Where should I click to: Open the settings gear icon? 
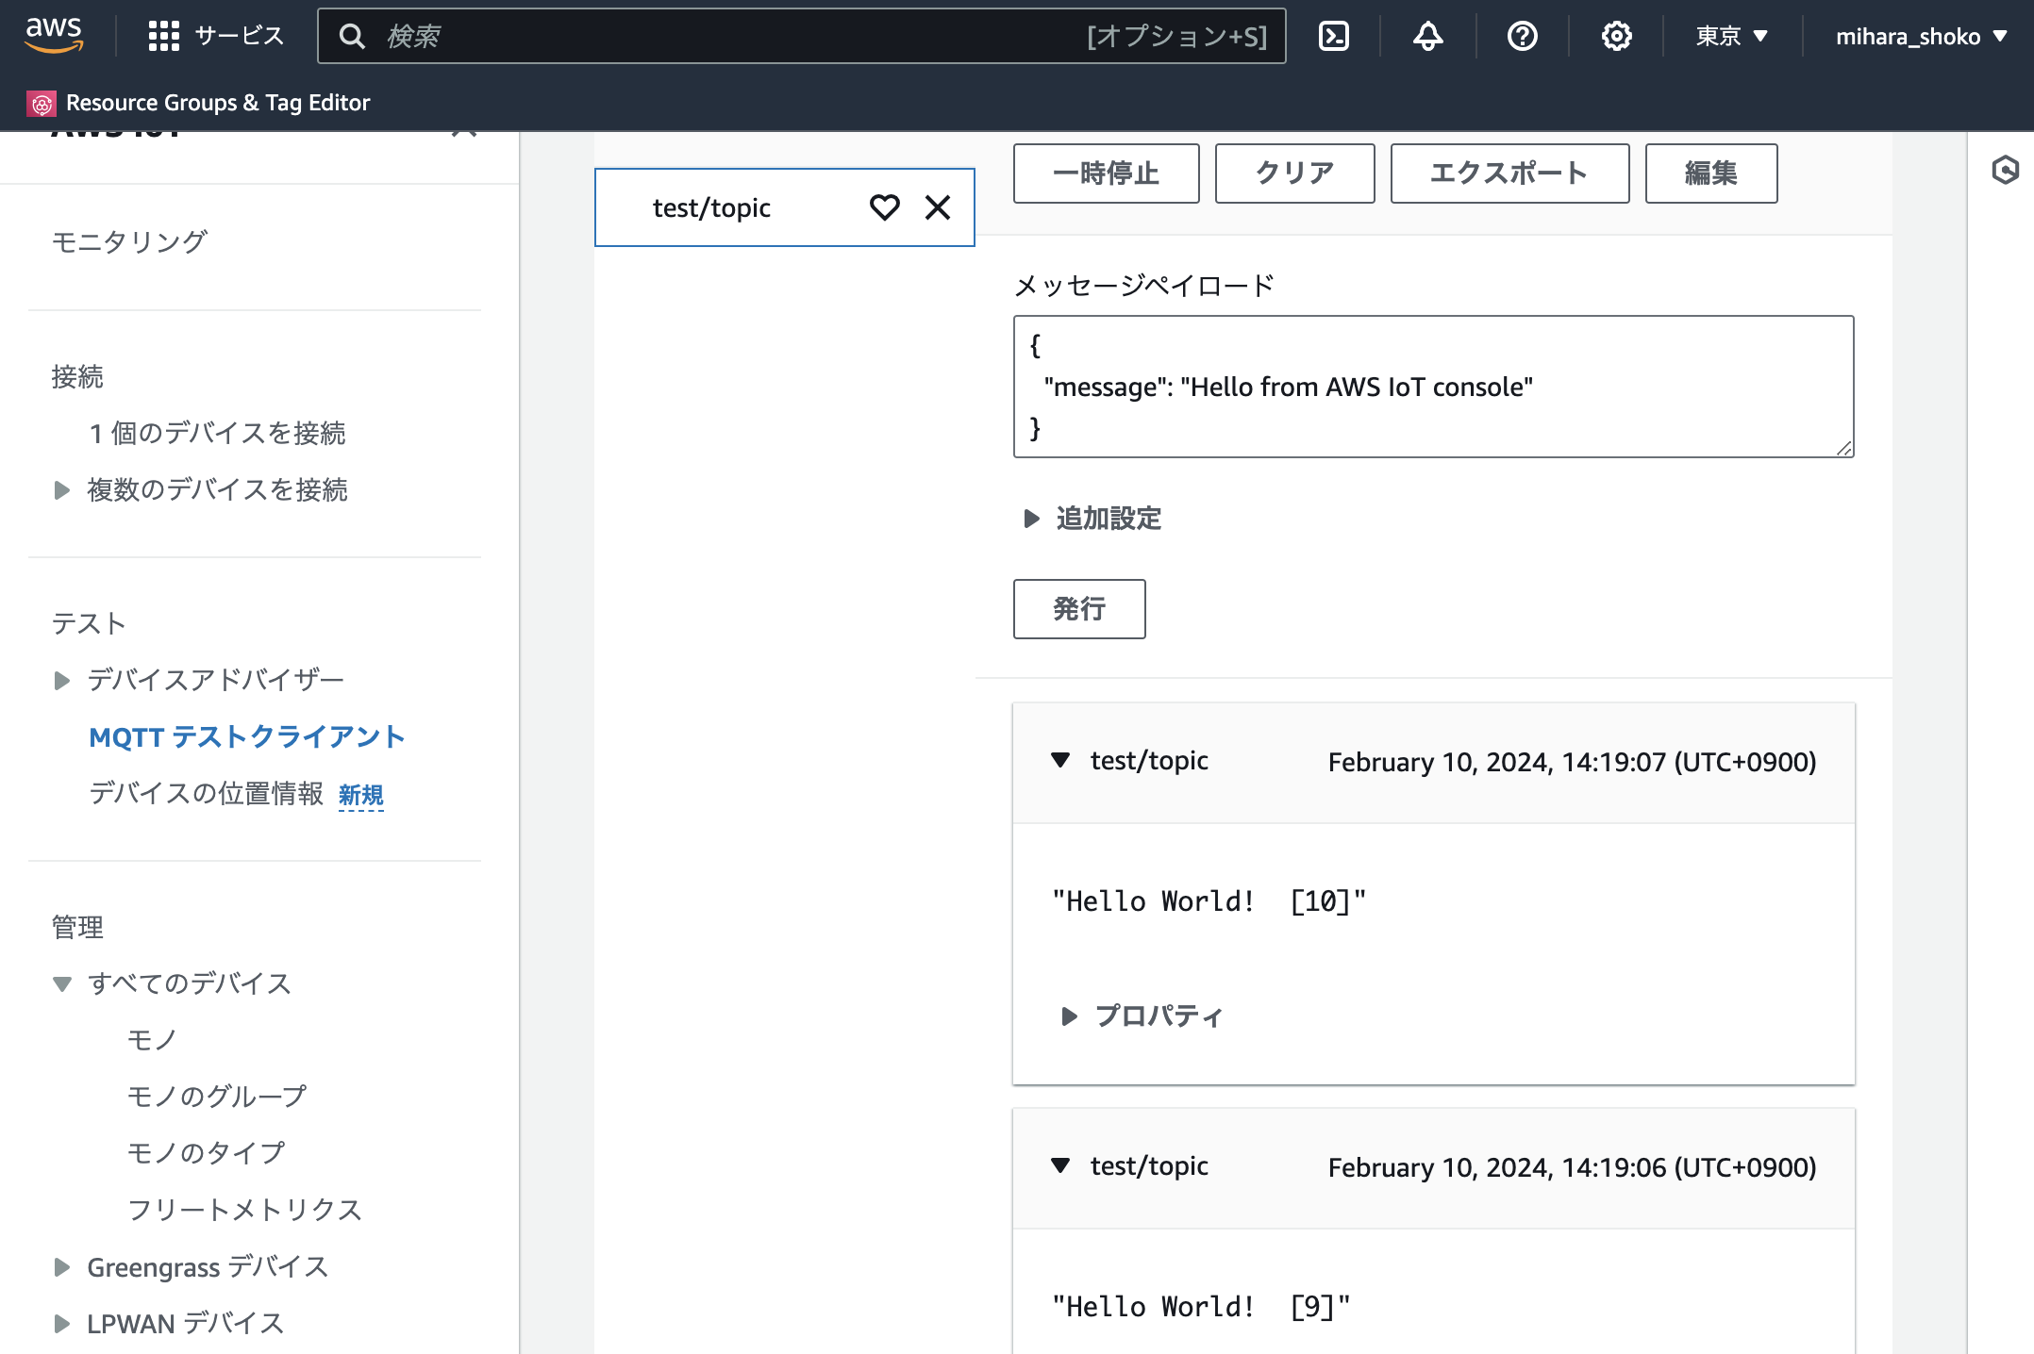1616,36
